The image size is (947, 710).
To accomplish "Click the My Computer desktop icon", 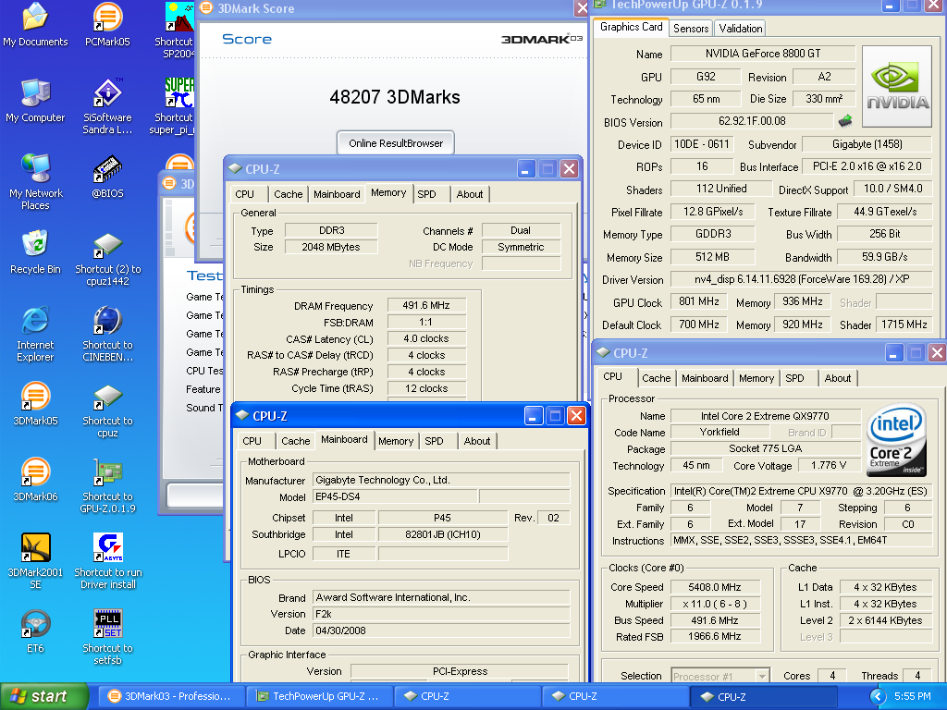I will (35, 101).
